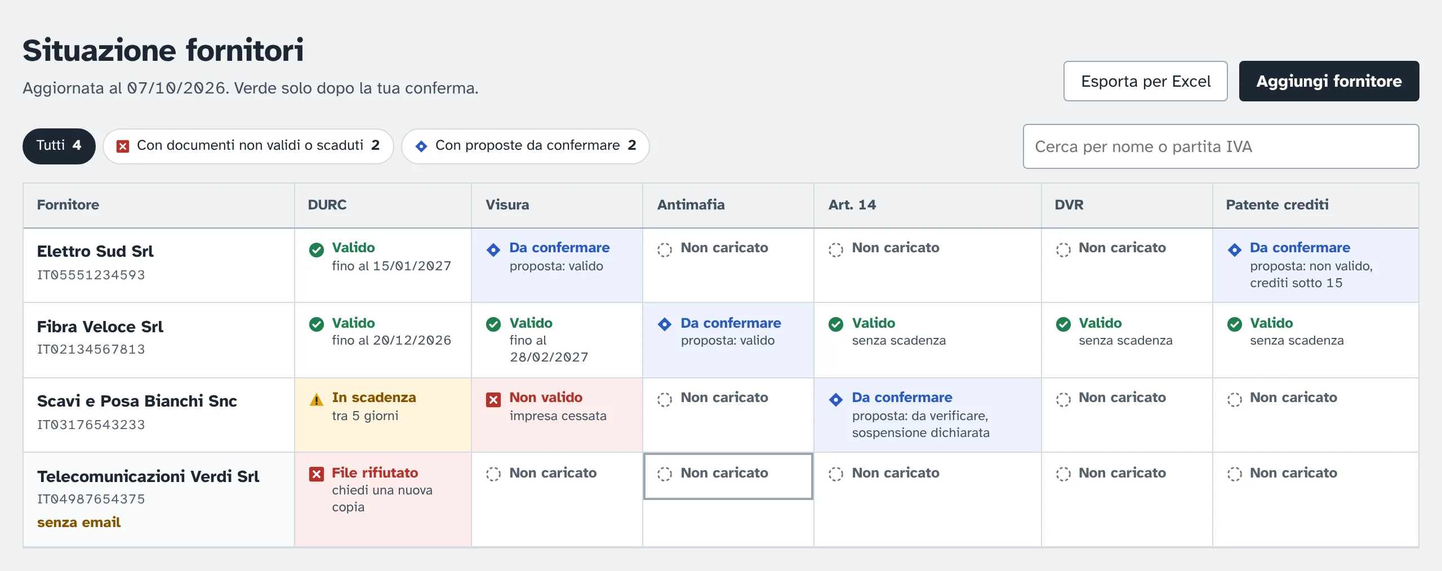Click 'sospensione dichiarata' proposal text
Viewport: 1442px width, 571px height.
click(921, 433)
